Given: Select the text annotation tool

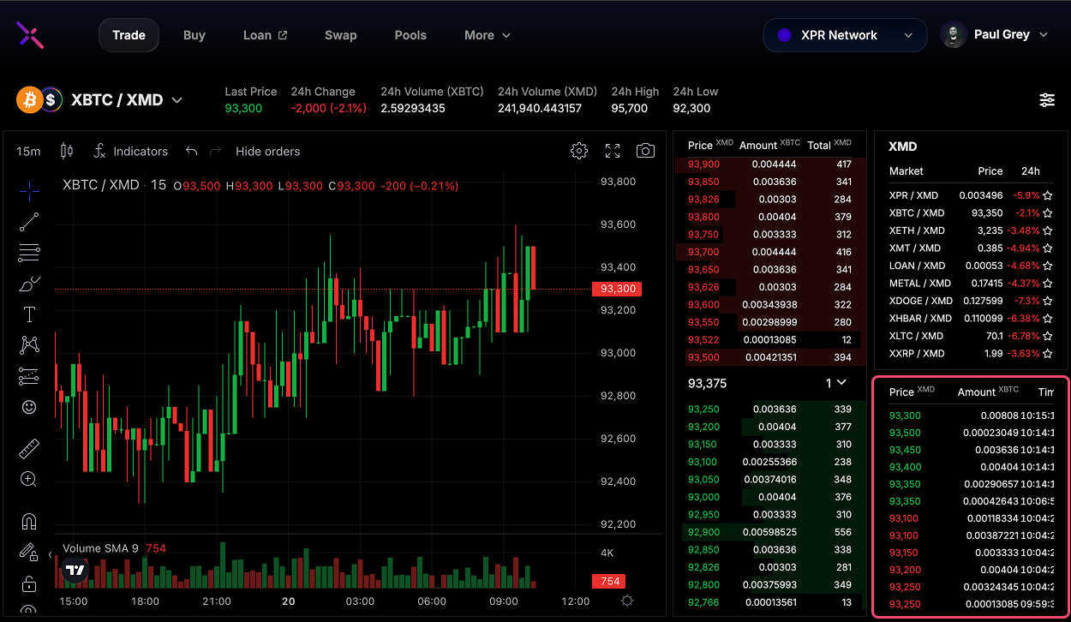Looking at the screenshot, I should pos(29,314).
